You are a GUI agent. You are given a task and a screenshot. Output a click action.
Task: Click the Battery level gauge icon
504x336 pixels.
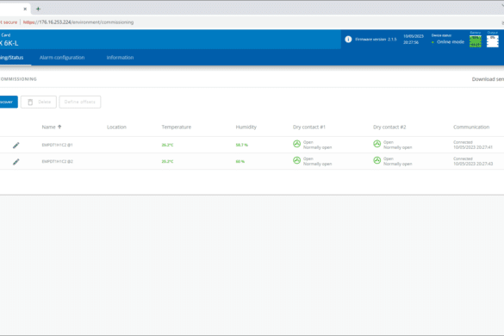point(475,41)
